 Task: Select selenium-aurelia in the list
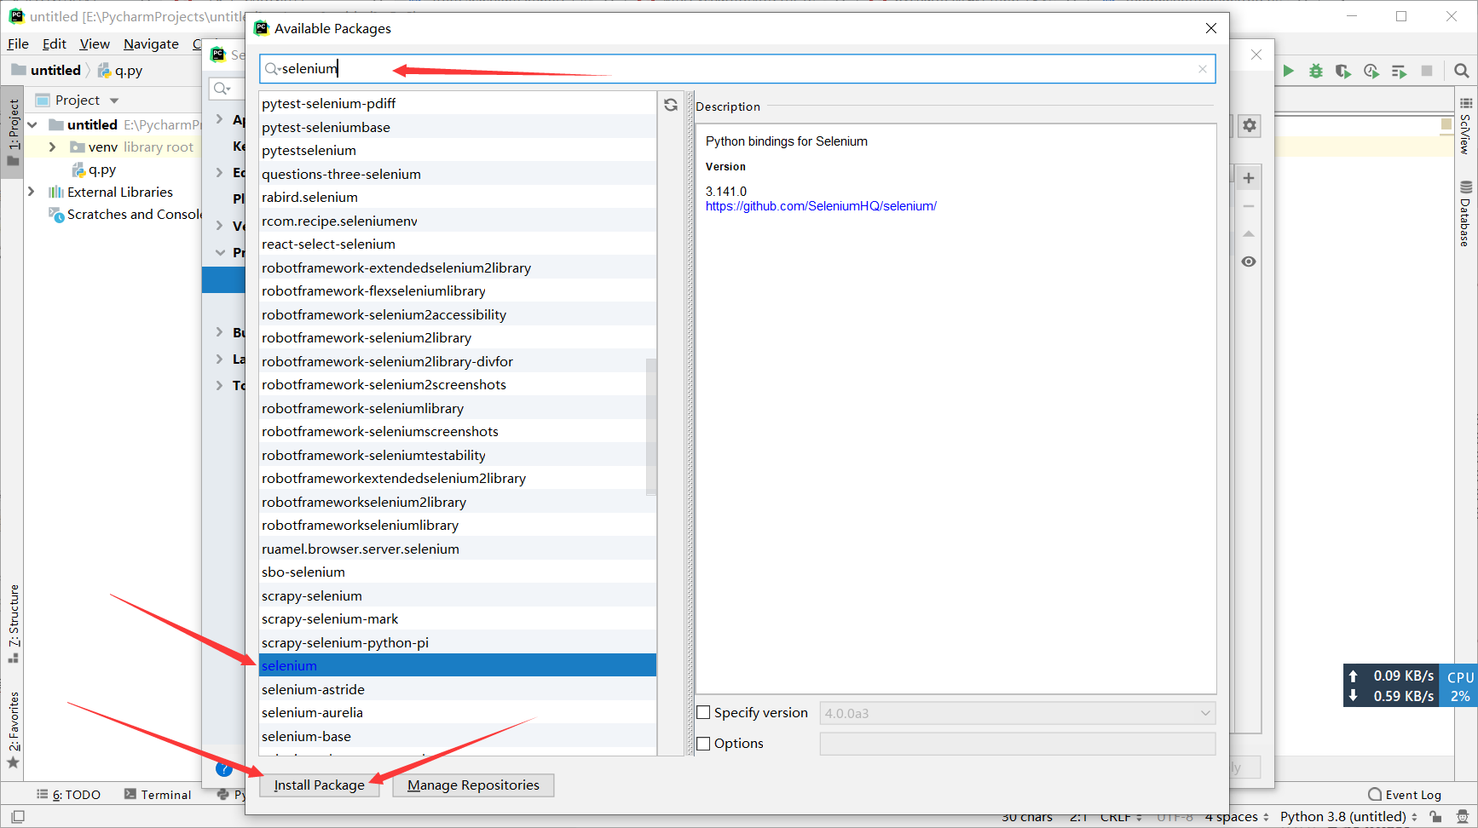(x=458, y=712)
